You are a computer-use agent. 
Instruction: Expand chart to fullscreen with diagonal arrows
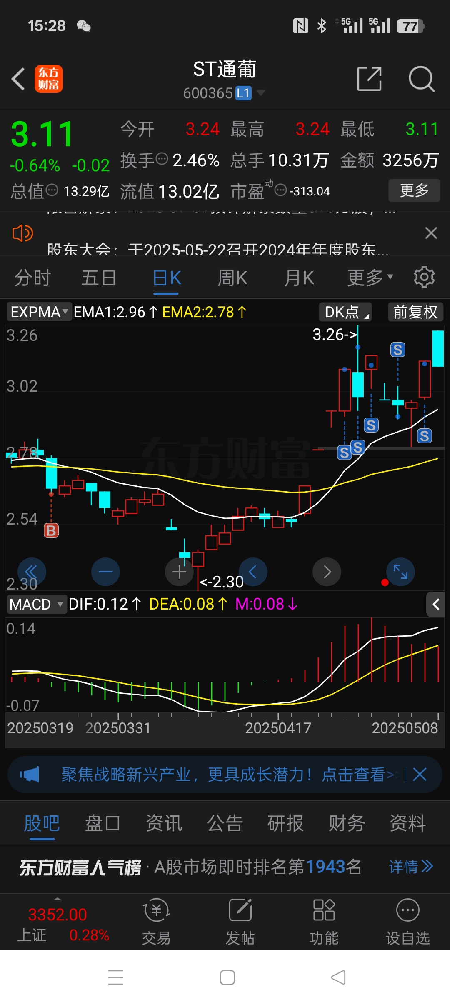(401, 572)
